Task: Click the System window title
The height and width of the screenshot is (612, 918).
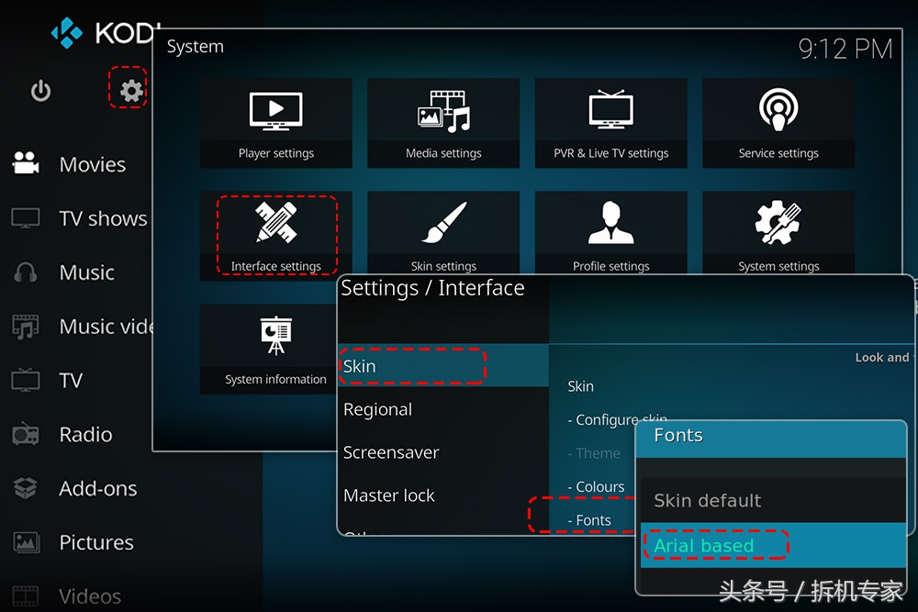Action: click(195, 46)
